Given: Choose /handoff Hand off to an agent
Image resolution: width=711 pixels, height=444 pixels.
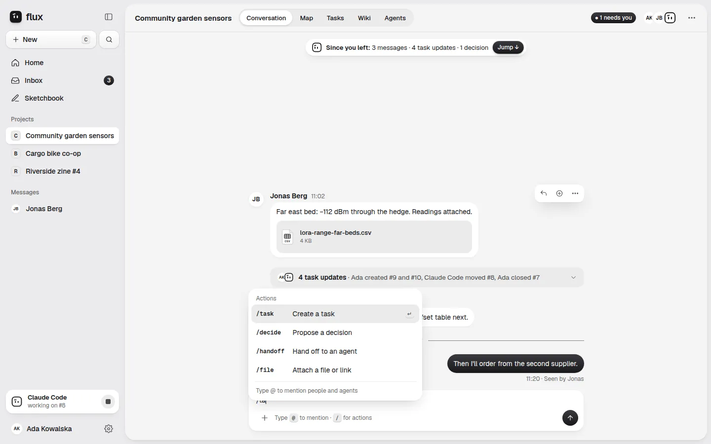Looking at the screenshot, I should pos(335,351).
